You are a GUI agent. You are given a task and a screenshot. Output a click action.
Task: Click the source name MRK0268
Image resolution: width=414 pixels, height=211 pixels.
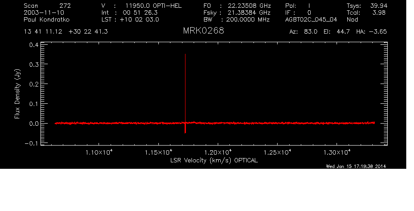pyautogui.click(x=204, y=31)
